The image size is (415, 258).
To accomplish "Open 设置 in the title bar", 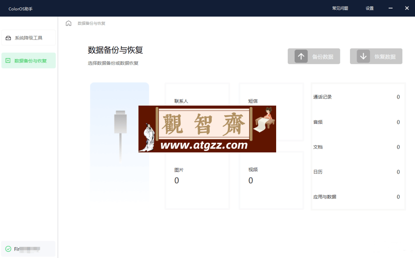I will click(370, 8).
